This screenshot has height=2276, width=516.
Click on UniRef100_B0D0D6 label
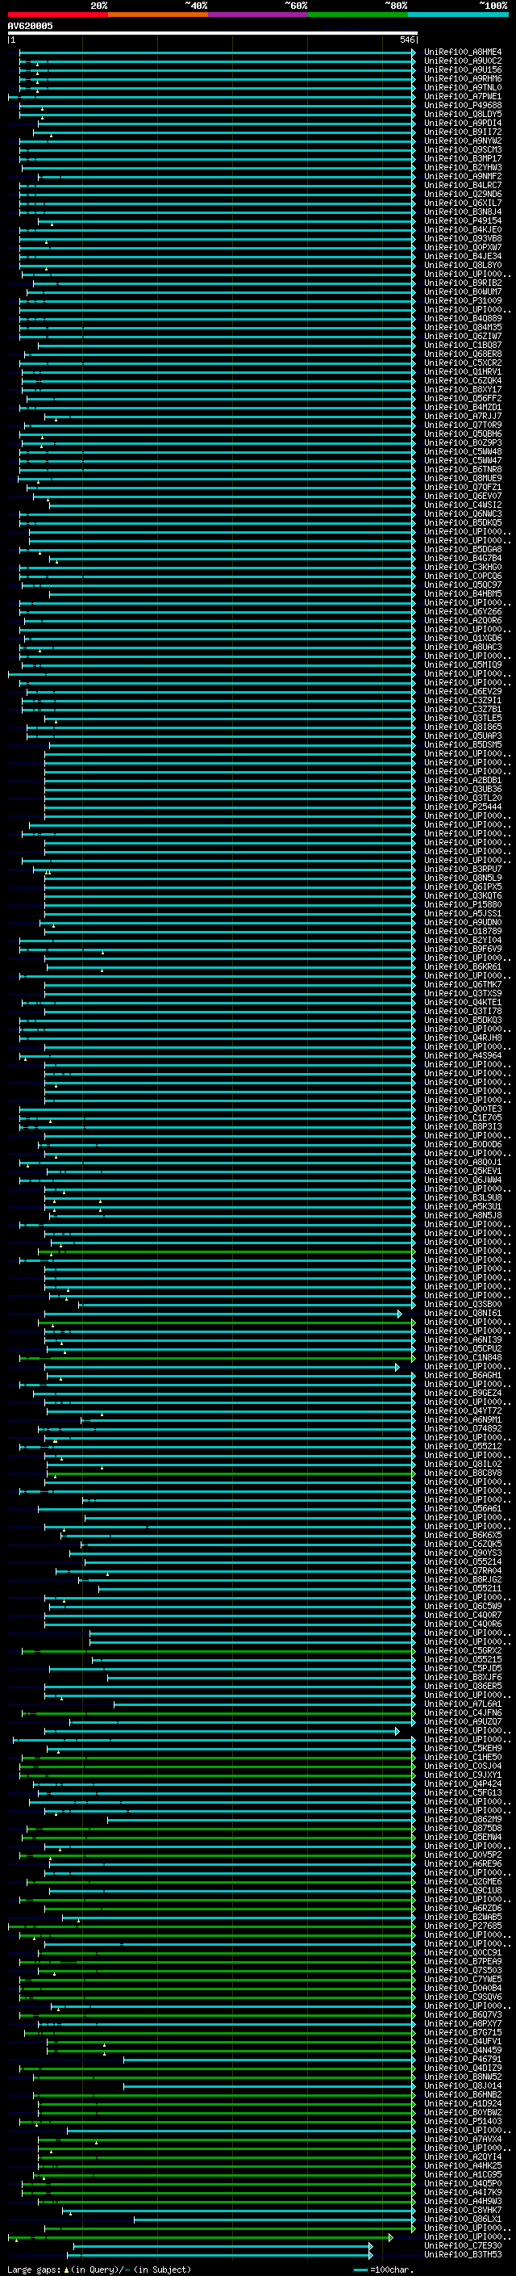point(463,1144)
